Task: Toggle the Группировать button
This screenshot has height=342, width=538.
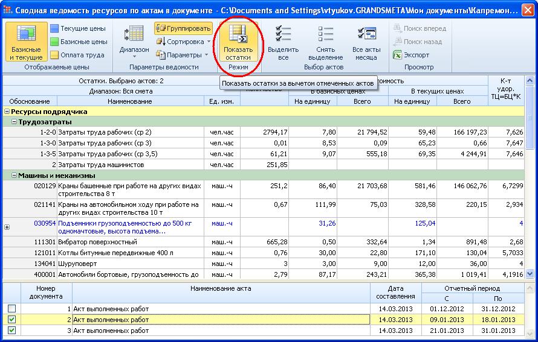Action: [183, 28]
